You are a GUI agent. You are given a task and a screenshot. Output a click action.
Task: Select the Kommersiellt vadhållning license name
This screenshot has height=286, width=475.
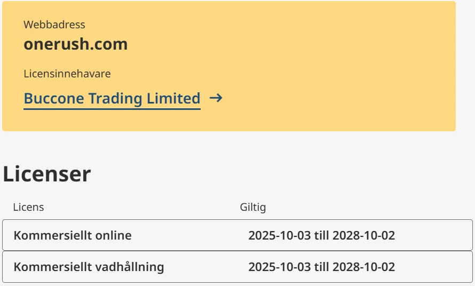[x=89, y=267]
